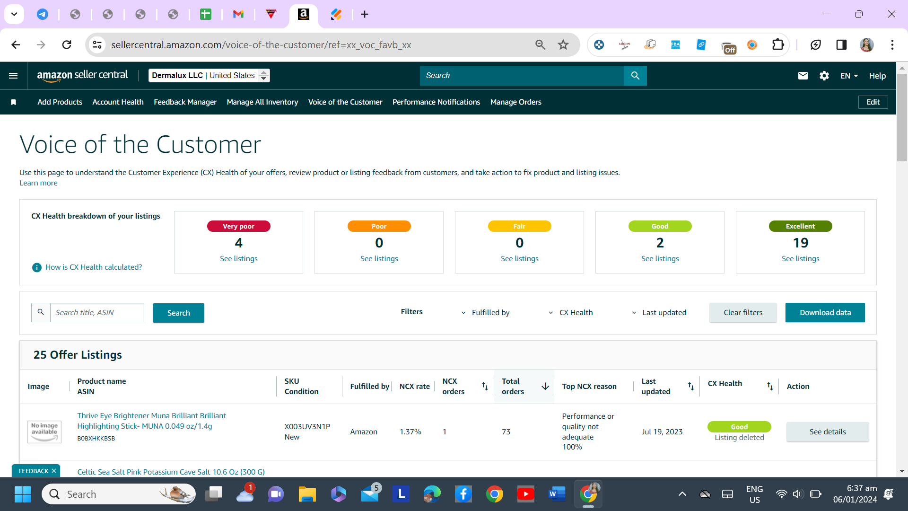
Task: Open a new browser tab
Action: click(365, 15)
